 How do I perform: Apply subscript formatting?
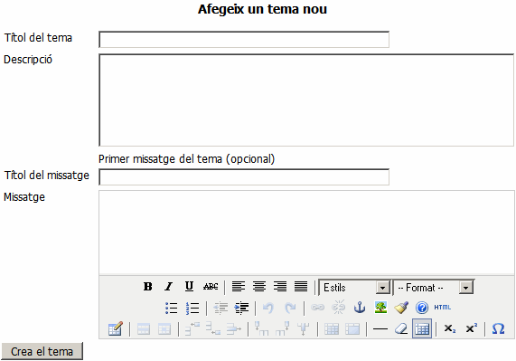[450, 328]
